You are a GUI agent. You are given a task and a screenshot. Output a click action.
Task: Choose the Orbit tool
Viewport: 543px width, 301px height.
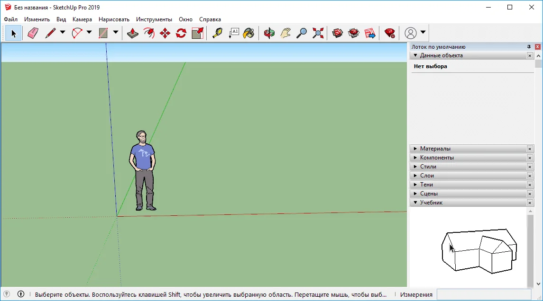269,33
